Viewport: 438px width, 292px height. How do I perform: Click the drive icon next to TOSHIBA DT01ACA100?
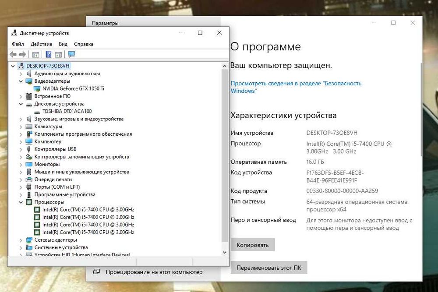click(x=37, y=112)
